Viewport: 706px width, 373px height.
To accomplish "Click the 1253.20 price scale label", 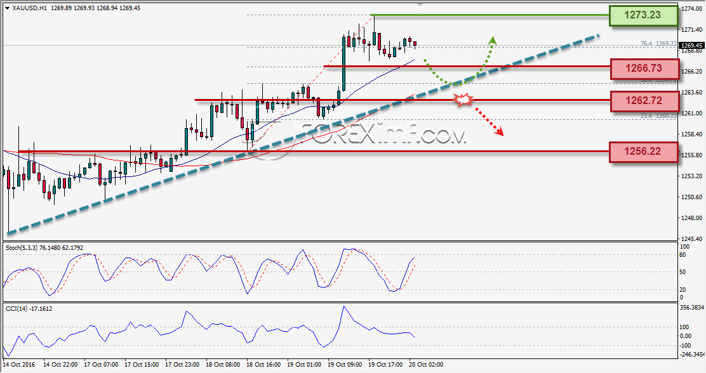I will tap(692, 176).
